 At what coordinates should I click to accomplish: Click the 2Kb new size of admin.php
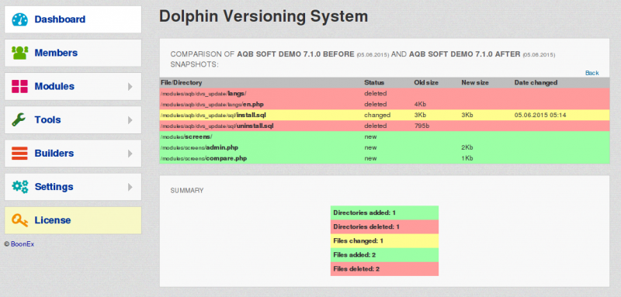coord(467,147)
